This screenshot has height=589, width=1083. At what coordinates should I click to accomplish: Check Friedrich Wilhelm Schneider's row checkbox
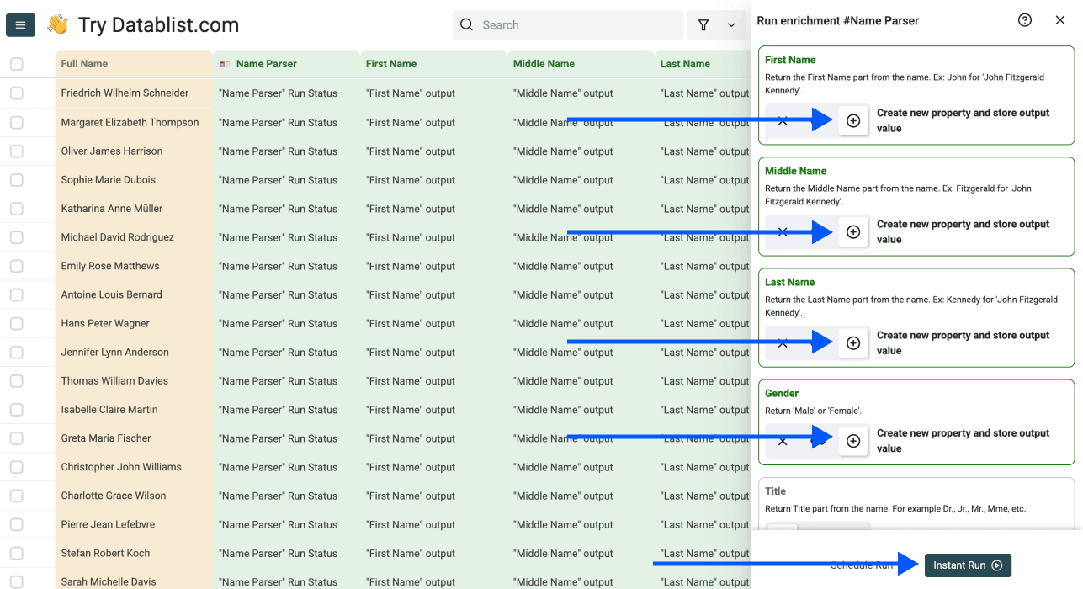(x=17, y=93)
